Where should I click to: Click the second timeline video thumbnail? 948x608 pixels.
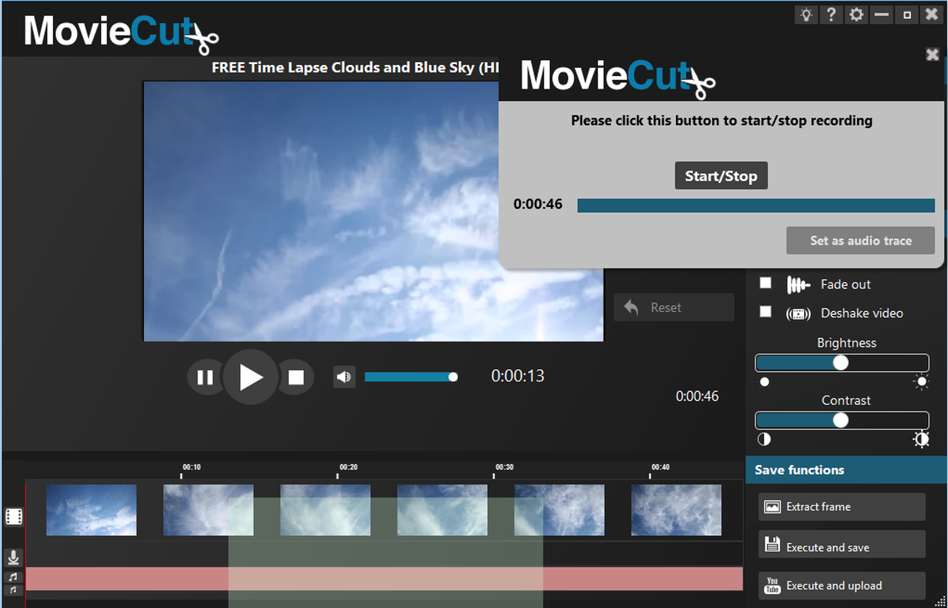point(208,510)
